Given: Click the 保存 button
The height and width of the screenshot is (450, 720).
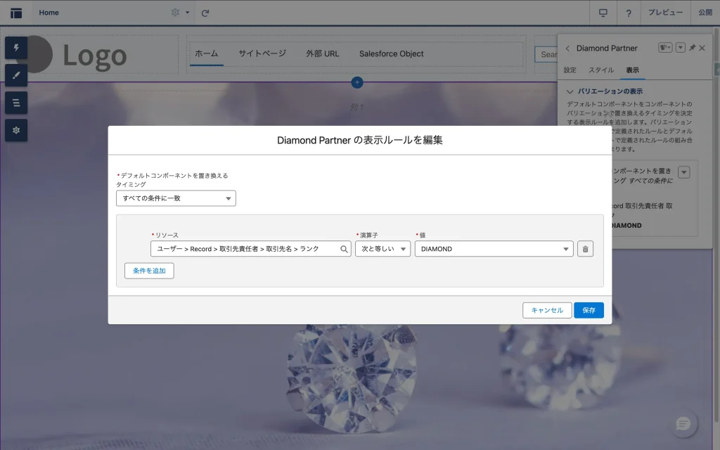Looking at the screenshot, I should [x=589, y=310].
